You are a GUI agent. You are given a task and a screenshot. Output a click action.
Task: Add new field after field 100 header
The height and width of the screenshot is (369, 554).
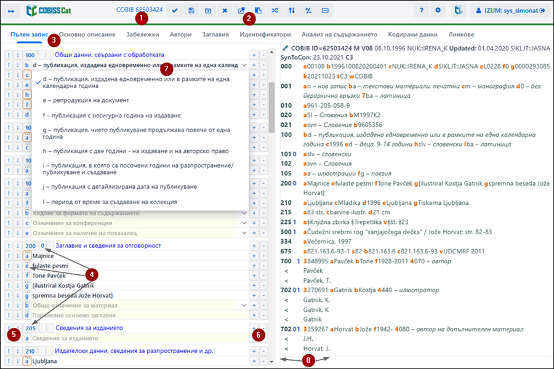254,55
